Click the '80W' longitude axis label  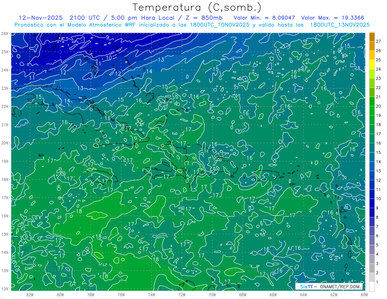coord(60,294)
